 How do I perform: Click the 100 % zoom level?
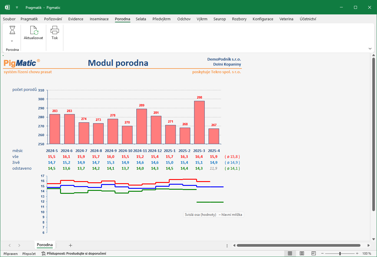click(x=367, y=253)
